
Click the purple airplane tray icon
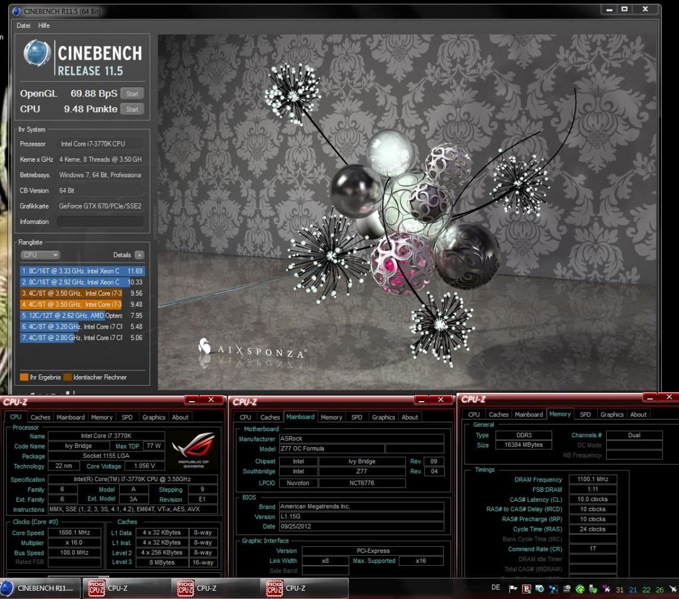[x=606, y=588]
